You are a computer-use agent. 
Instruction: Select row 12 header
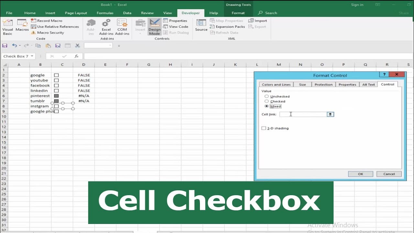(x=4, y=127)
